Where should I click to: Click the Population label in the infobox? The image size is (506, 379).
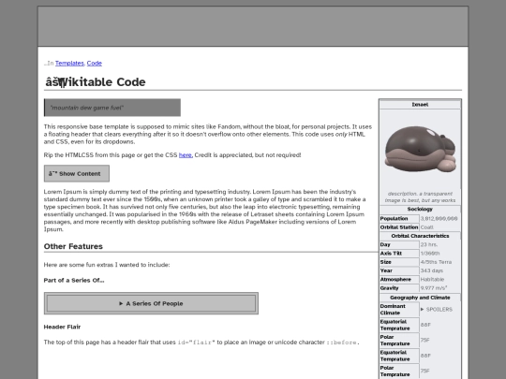click(394, 218)
